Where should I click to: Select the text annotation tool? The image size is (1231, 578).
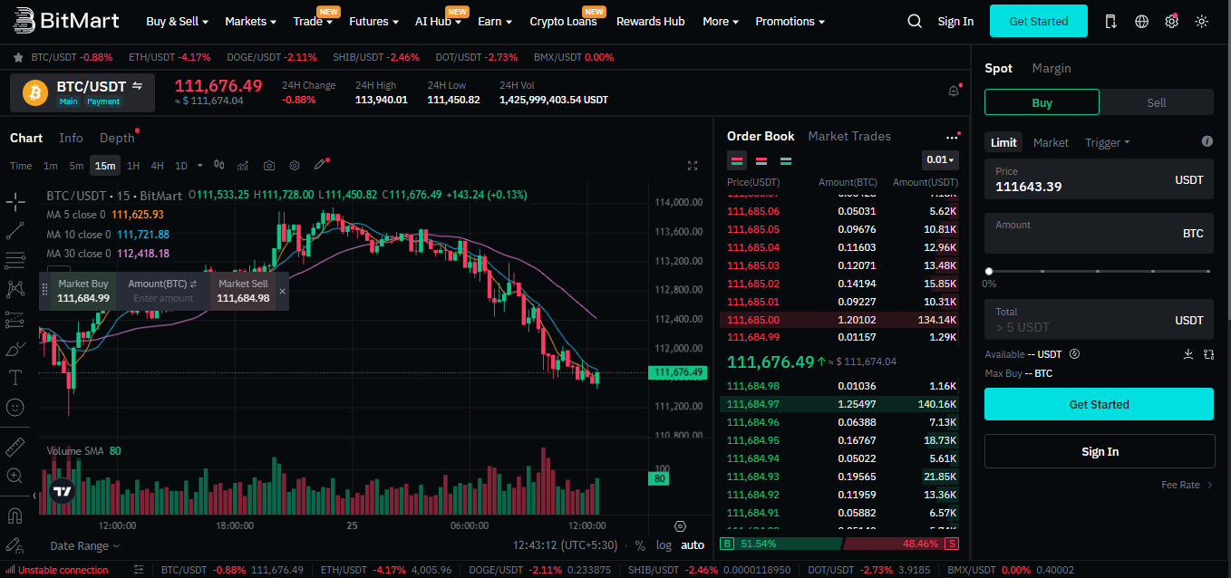pos(15,378)
